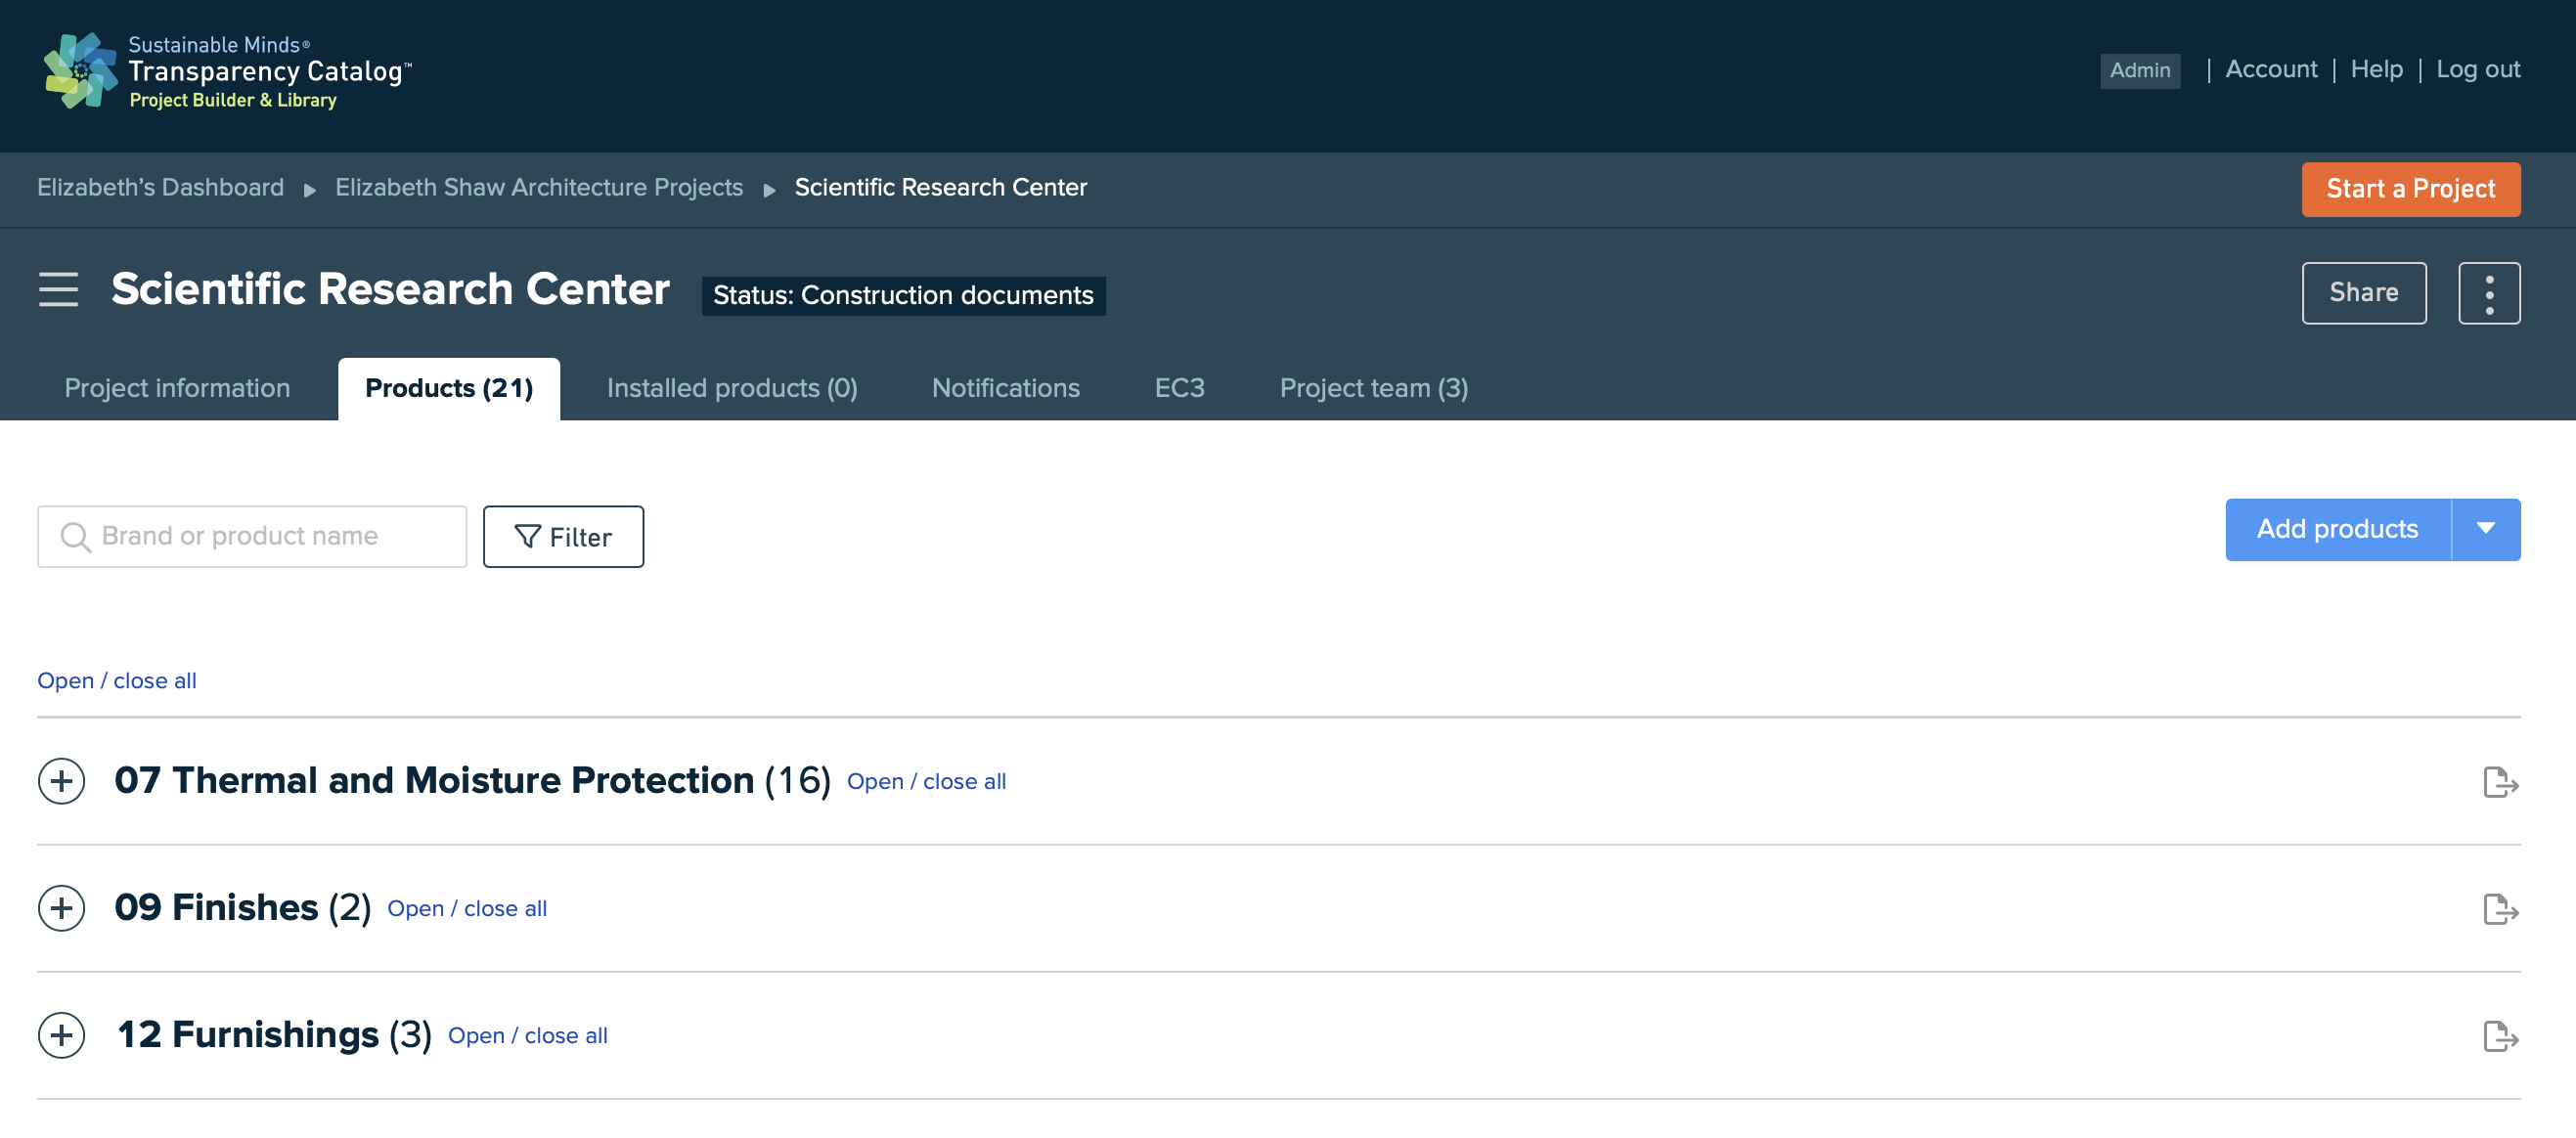Expand the 07 Thermal and Moisture Protection section

62,781
